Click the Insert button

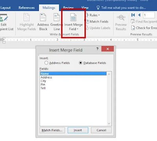click(78, 130)
